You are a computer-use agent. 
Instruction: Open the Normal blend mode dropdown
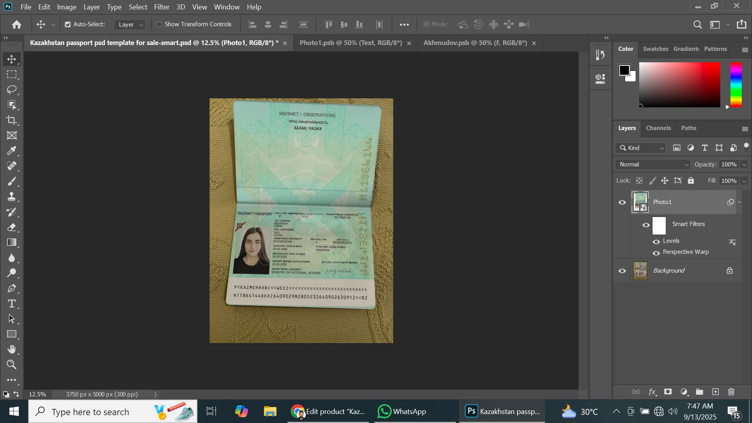(x=653, y=164)
